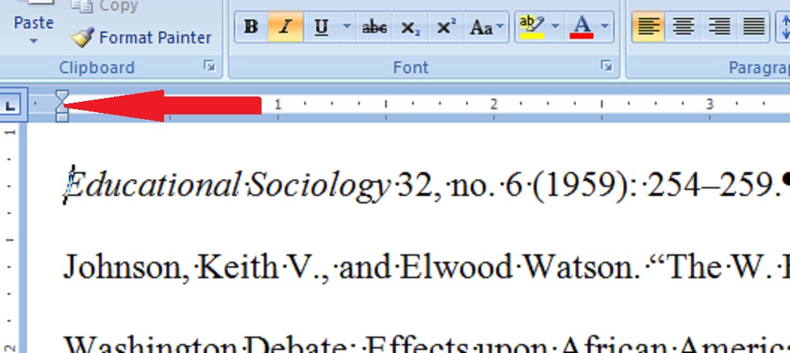The height and width of the screenshot is (353, 790).
Task: Open font color dropdown arrow
Action: click(605, 27)
